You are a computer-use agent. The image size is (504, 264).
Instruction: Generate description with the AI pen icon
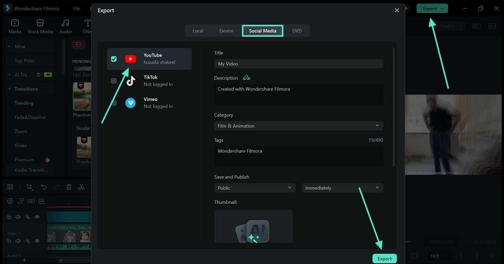[x=247, y=78]
